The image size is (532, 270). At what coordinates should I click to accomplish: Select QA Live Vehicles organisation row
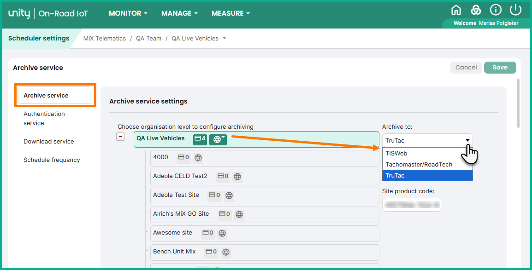256,139
